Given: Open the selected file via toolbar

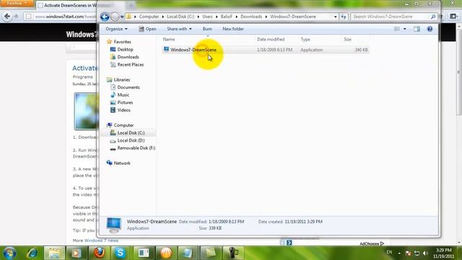Looking at the screenshot, I should point(147,29).
